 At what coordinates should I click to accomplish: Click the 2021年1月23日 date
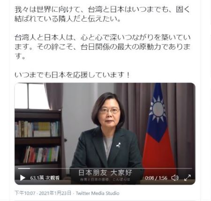coord(55,193)
